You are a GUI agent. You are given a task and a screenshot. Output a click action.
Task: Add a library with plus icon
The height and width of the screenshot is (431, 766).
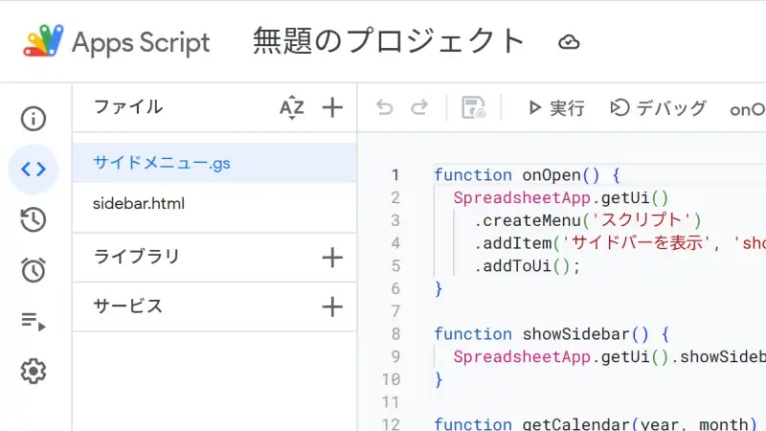point(332,258)
